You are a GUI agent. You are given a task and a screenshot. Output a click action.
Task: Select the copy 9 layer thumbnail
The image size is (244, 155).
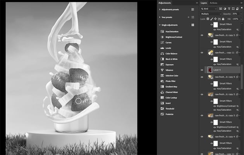pyautogui.click(x=210, y=77)
